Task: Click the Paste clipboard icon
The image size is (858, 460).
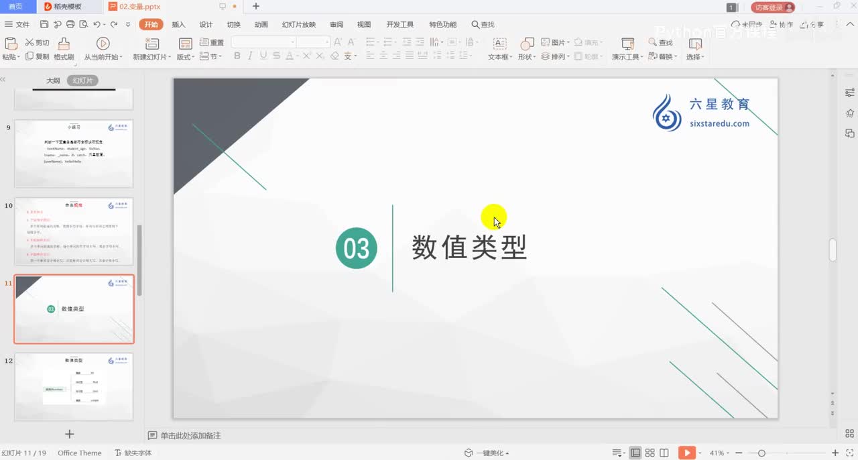Action: [x=11, y=44]
